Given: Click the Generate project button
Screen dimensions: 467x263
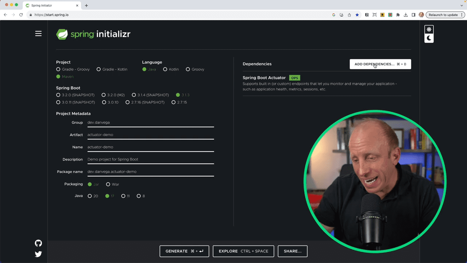Looking at the screenshot, I should click(x=184, y=251).
